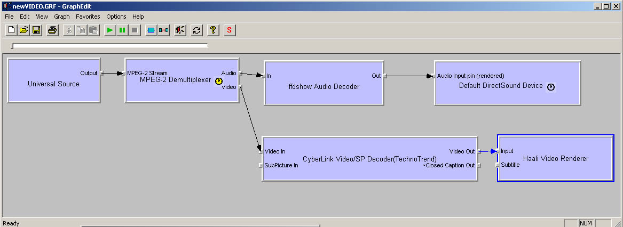Refresh the graph with circular arrows icon
Viewport: 623px width, 227px height.
click(x=196, y=30)
